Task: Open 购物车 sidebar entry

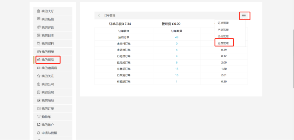Action: [x=53, y=117]
